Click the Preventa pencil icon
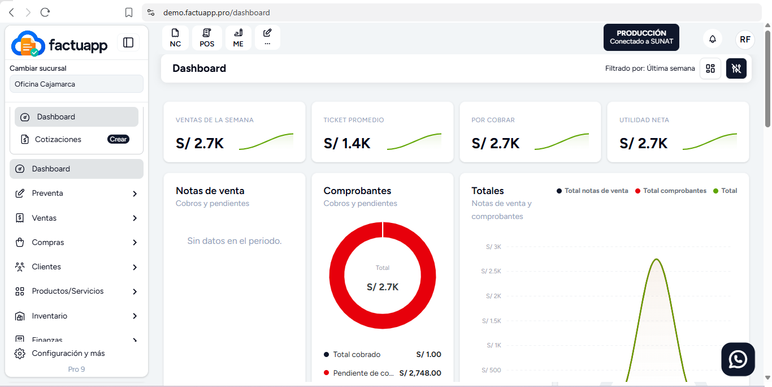 tap(20, 193)
